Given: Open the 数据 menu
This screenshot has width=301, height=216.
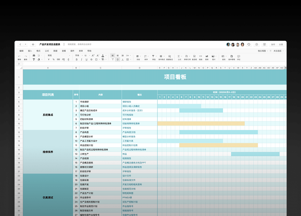Looking at the screenshot, I should pos(55,51).
